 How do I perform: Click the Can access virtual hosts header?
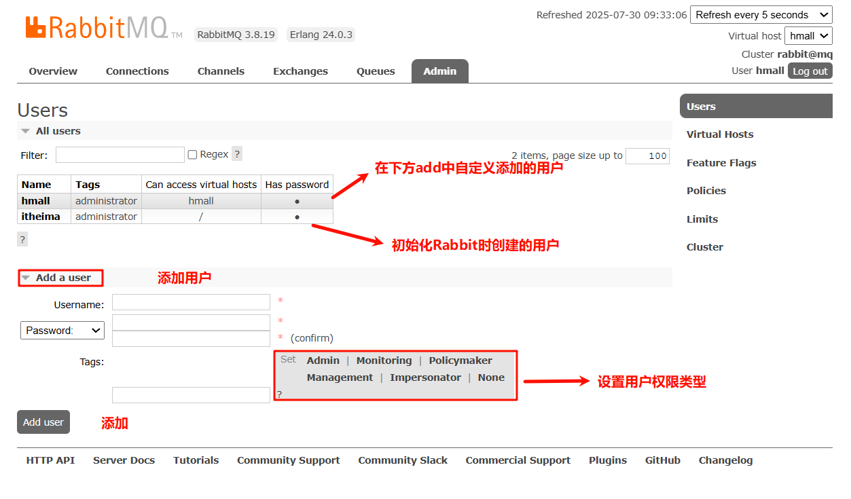[201, 184]
